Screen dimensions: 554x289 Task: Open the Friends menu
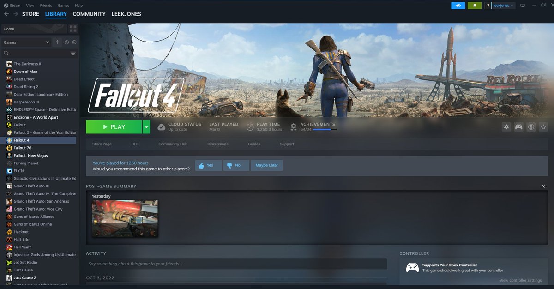click(46, 6)
